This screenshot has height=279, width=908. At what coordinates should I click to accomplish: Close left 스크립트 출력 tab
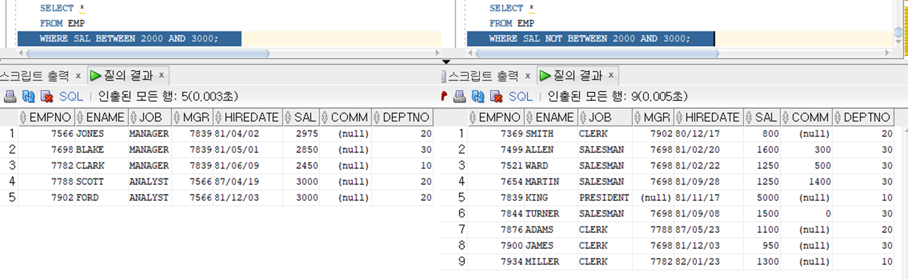click(78, 76)
